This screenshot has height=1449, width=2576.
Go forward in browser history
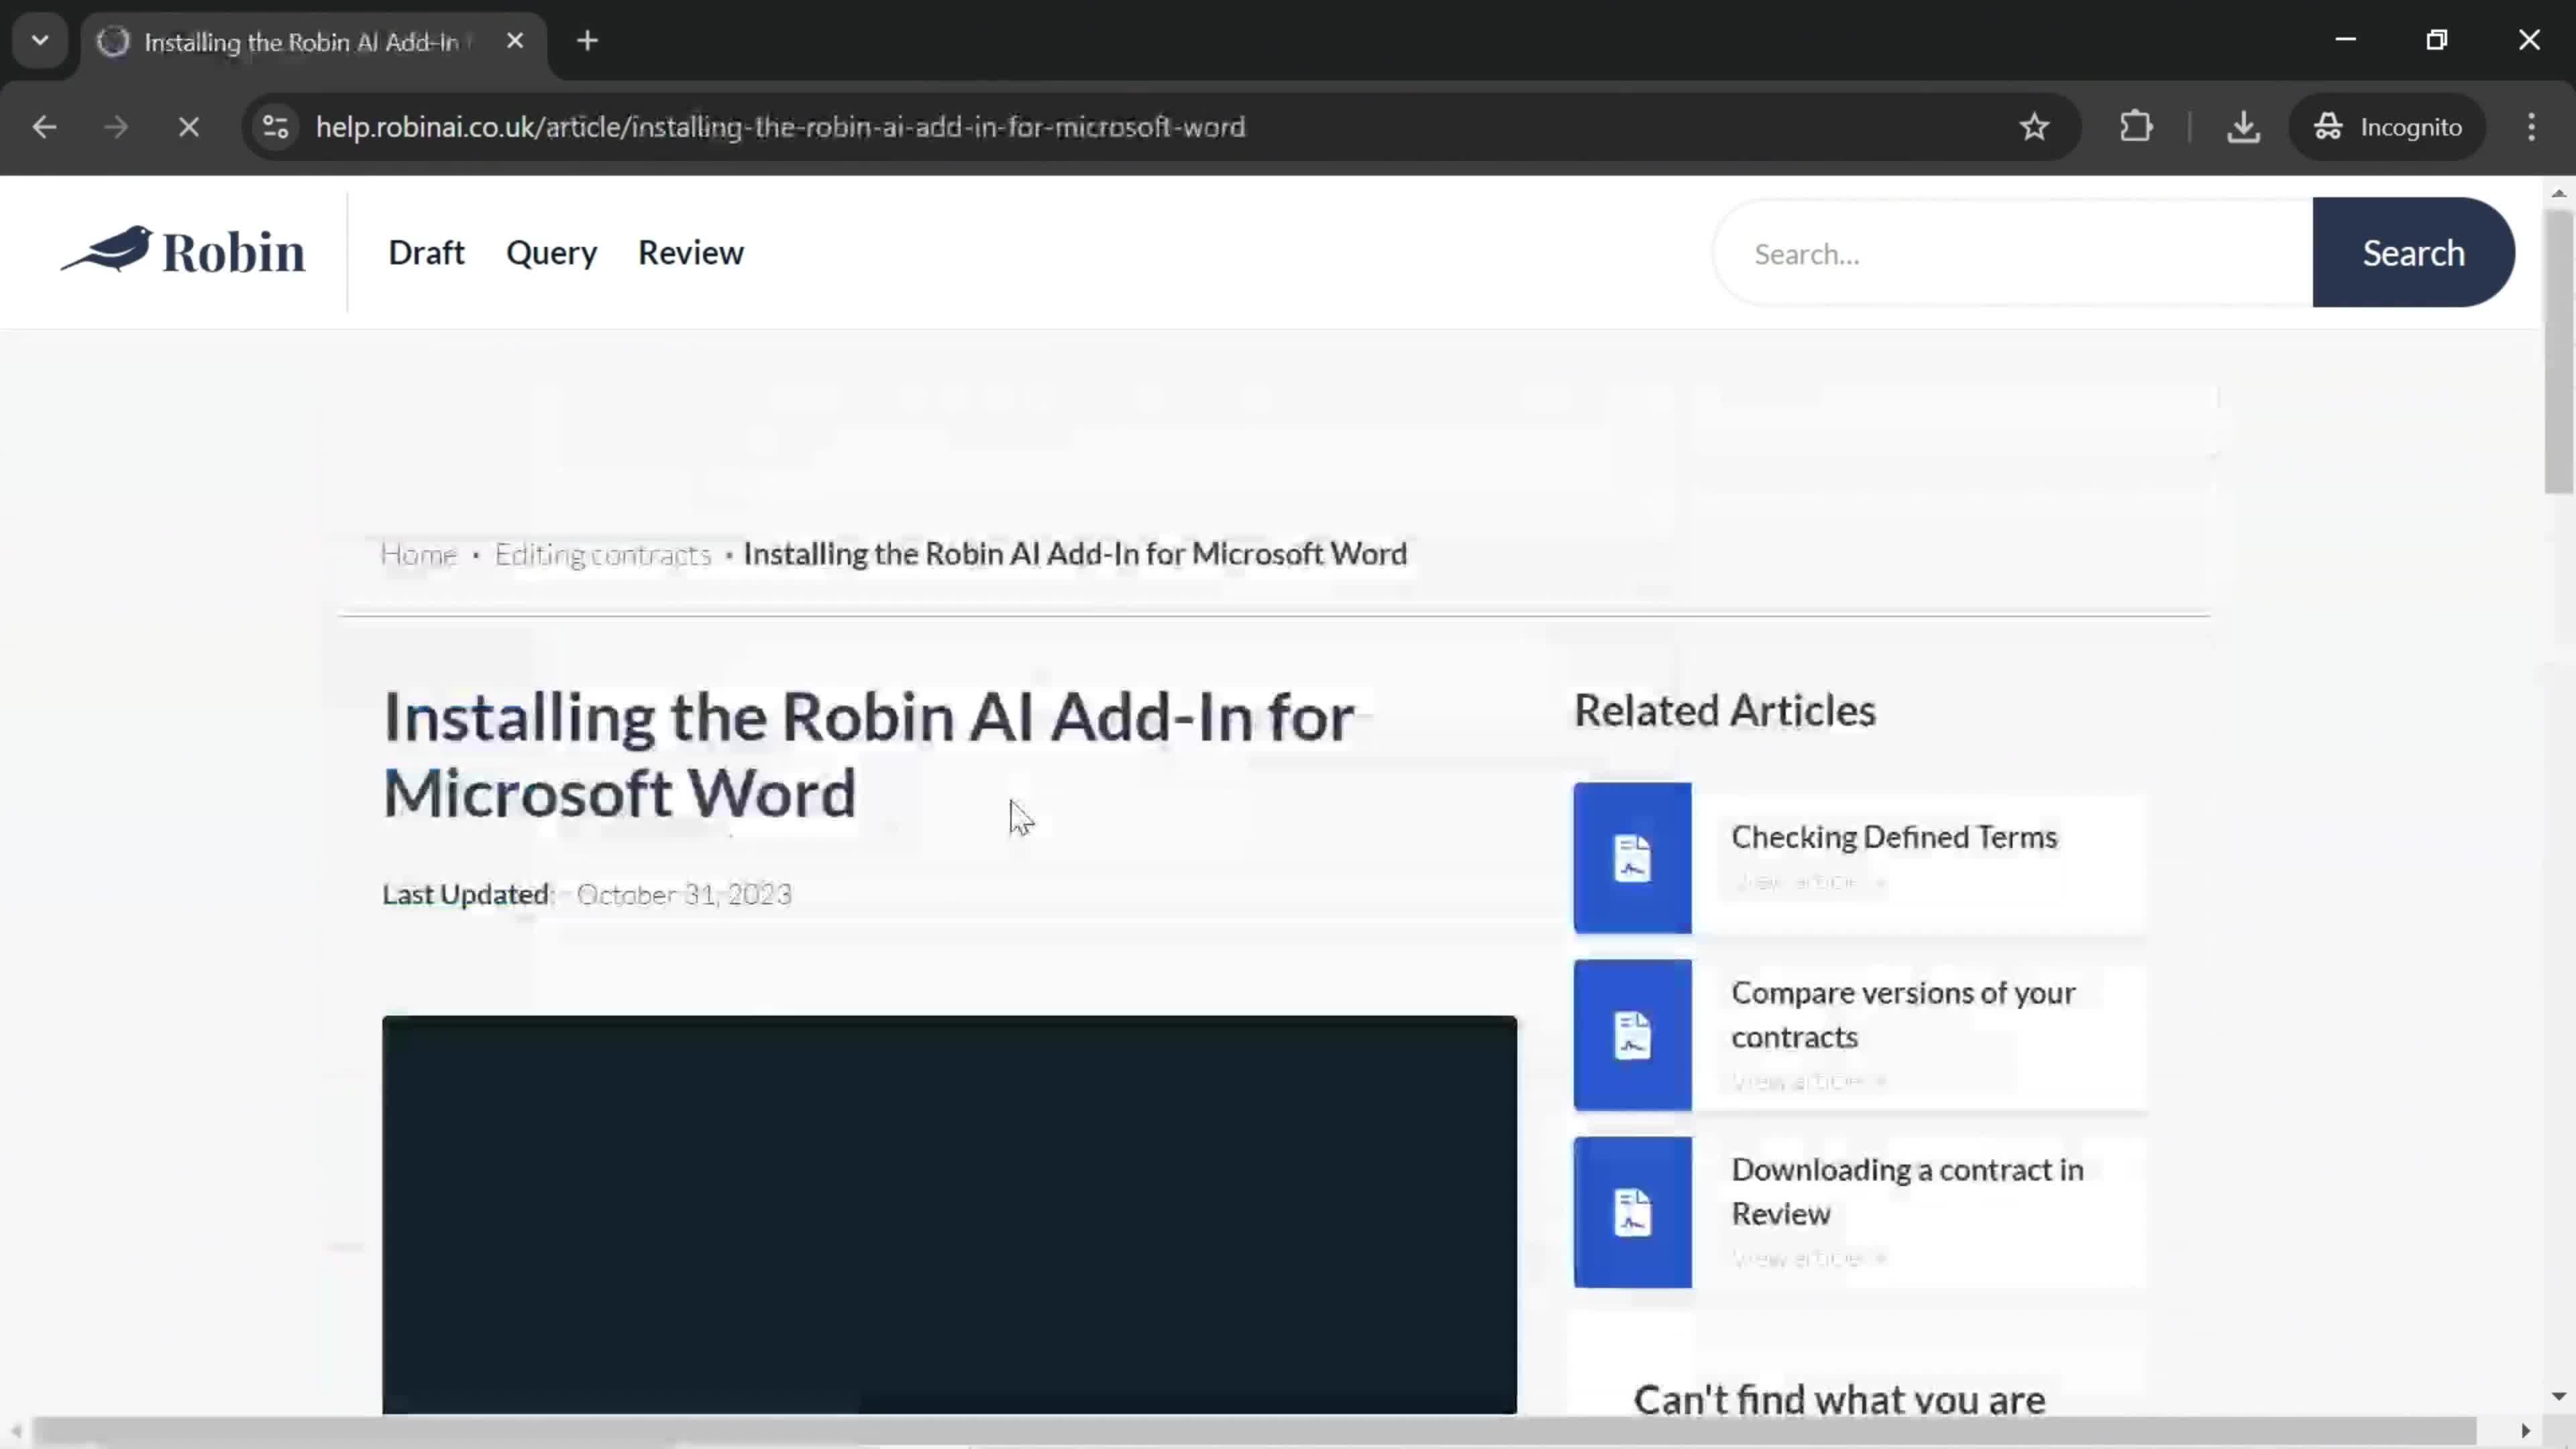(x=116, y=127)
